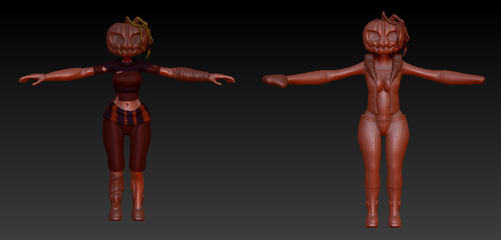Click the mitten-shaped hand of the wireframe model
The height and width of the screenshot is (240, 501).
pyautogui.click(x=275, y=81)
